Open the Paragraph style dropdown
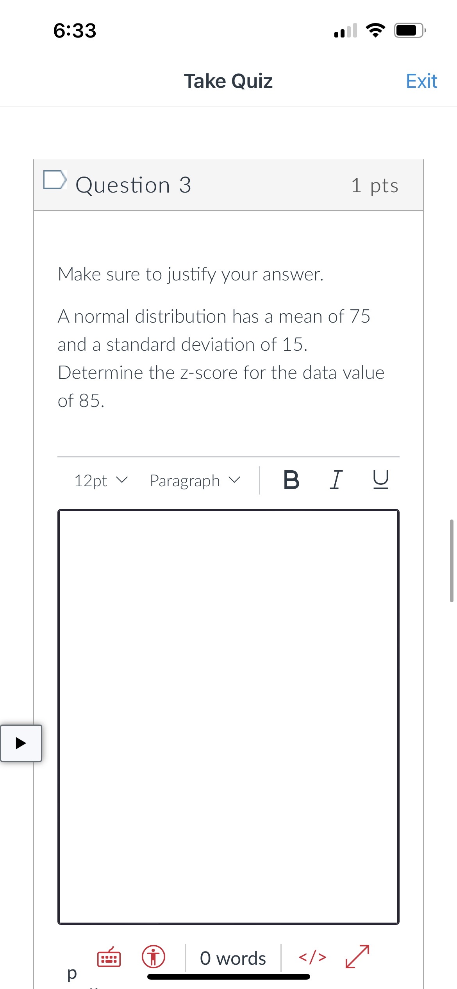This screenshot has width=457, height=989. [x=194, y=480]
